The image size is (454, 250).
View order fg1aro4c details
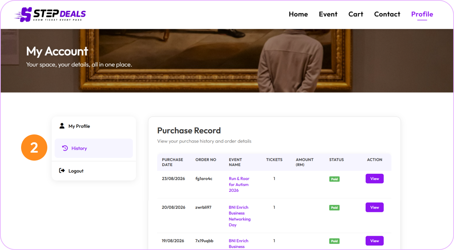coord(375,178)
